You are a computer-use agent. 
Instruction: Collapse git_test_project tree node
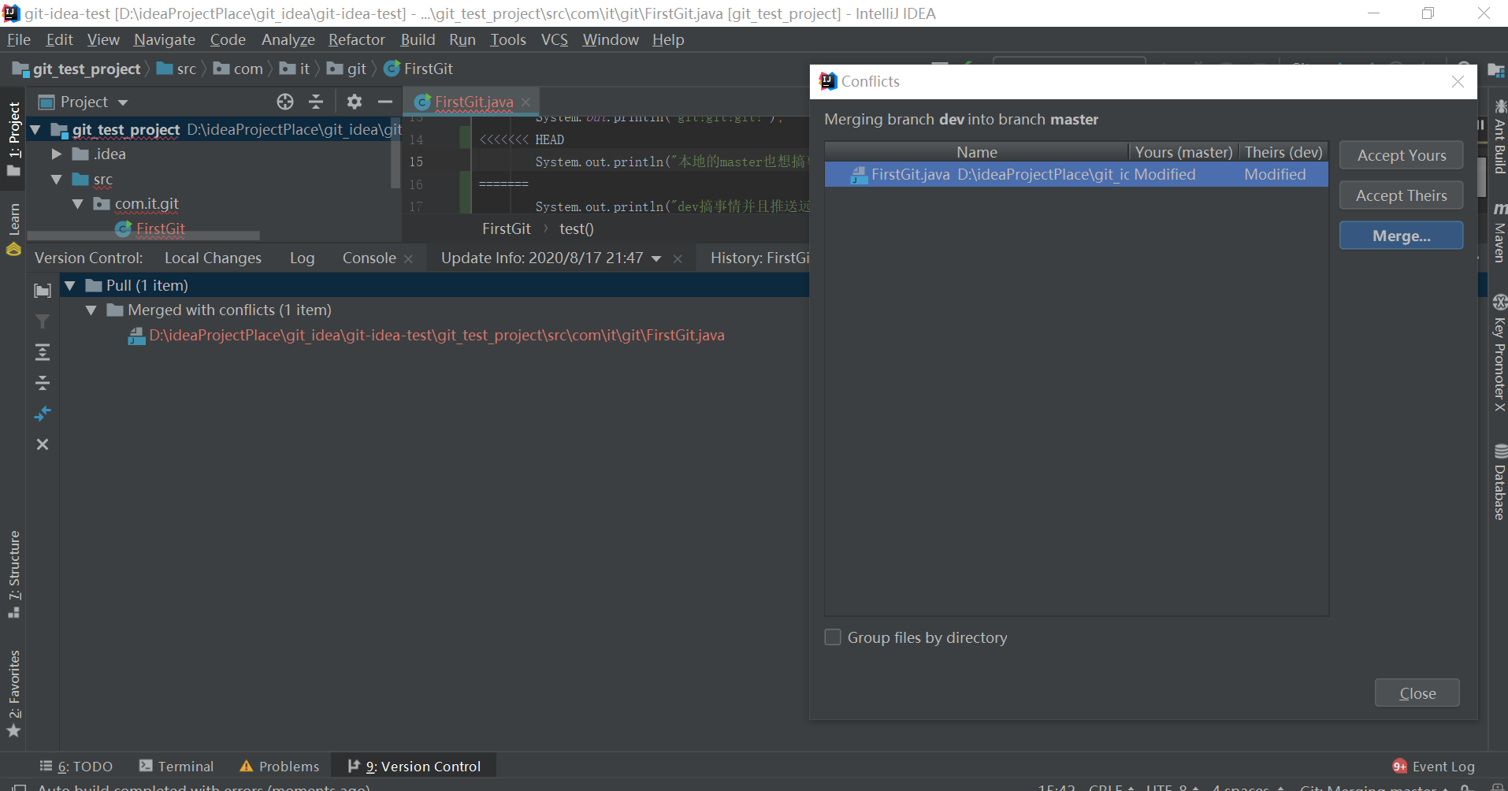point(35,129)
